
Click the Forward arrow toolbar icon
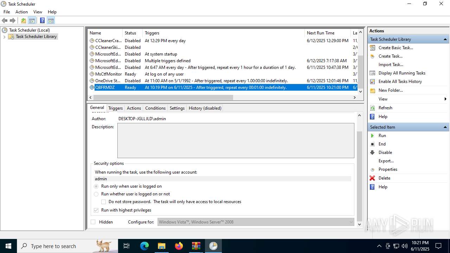pos(13,21)
